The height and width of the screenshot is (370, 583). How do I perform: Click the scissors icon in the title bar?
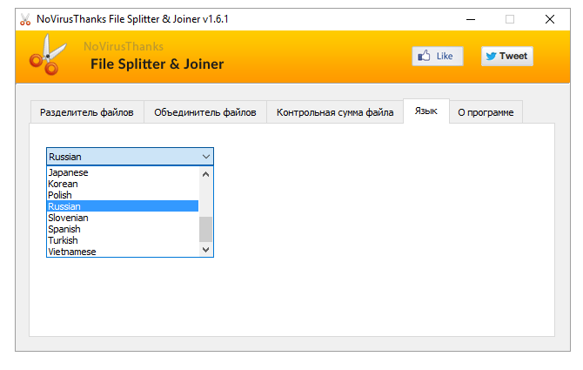click(x=24, y=19)
